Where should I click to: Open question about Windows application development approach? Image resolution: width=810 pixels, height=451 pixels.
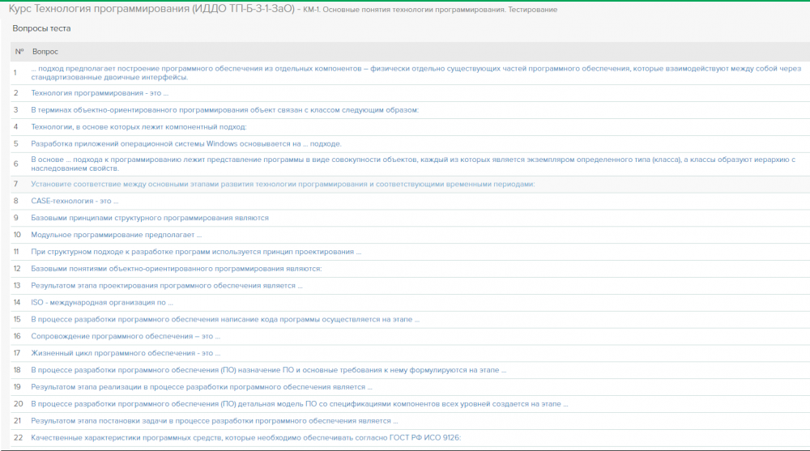pyautogui.click(x=186, y=143)
